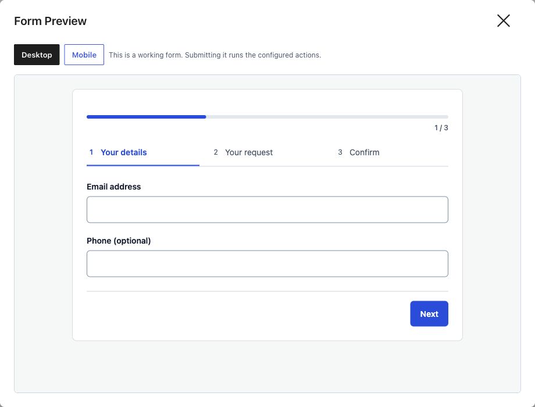This screenshot has width=535, height=407.
Task: Select the Your details step tab
Action: click(143, 152)
